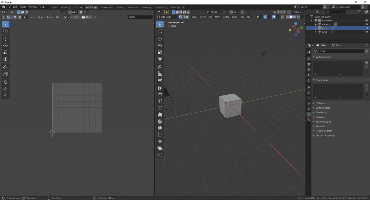Image resolution: width=370 pixels, height=200 pixels.
Task: Select the Measure tool in the 3D viewport toolbar
Action: point(160,73)
